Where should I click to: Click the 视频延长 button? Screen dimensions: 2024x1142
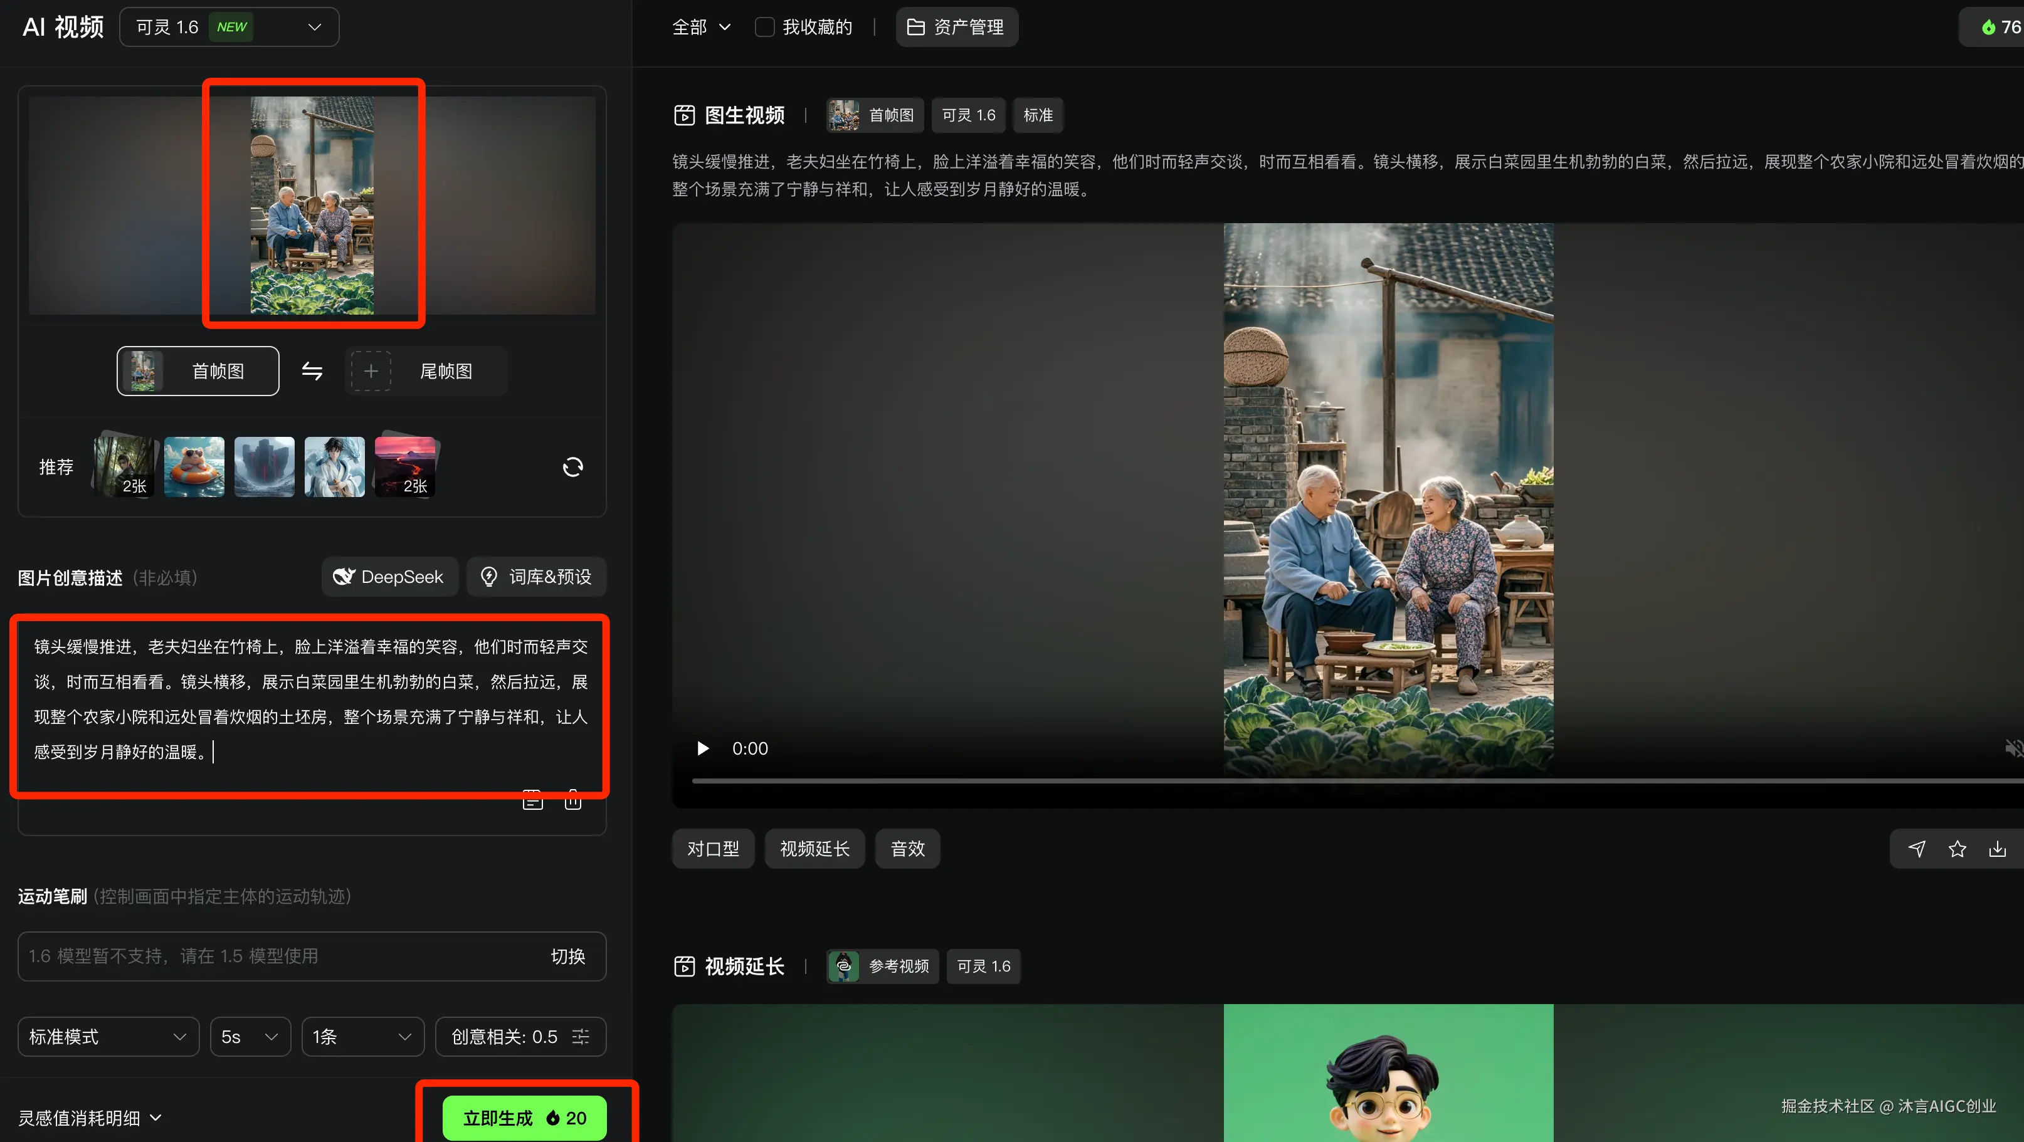coord(814,849)
